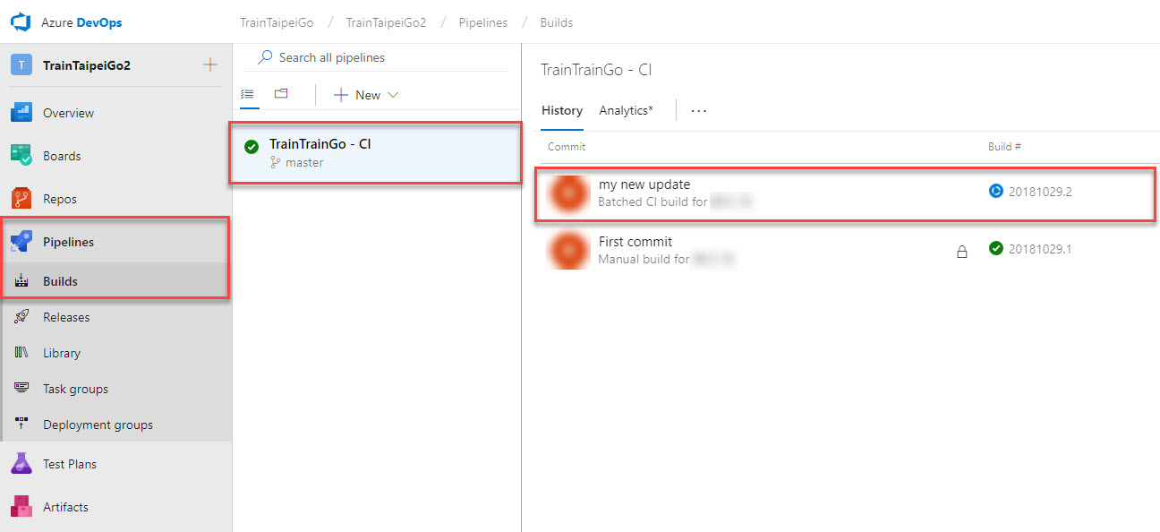Open the Test Plans flask icon

pyautogui.click(x=21, y=464)
